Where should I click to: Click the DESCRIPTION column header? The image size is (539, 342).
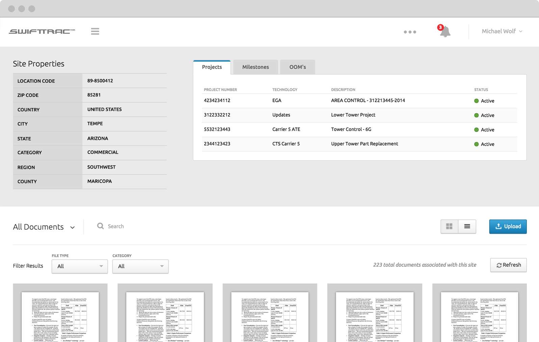point(343,90)
